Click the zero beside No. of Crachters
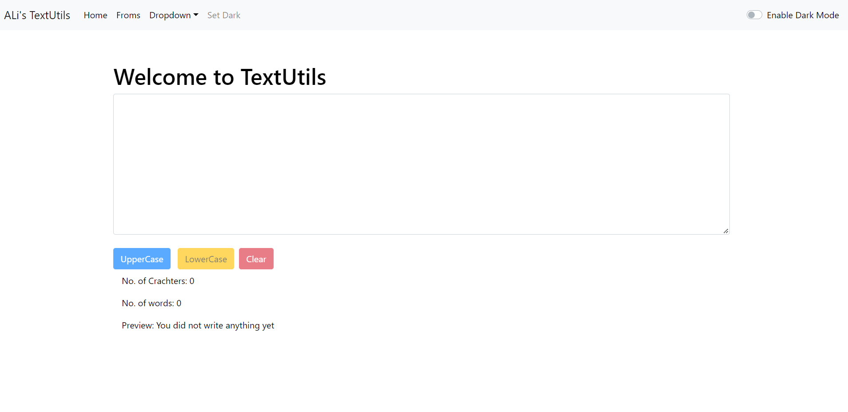 click(192, 281)
